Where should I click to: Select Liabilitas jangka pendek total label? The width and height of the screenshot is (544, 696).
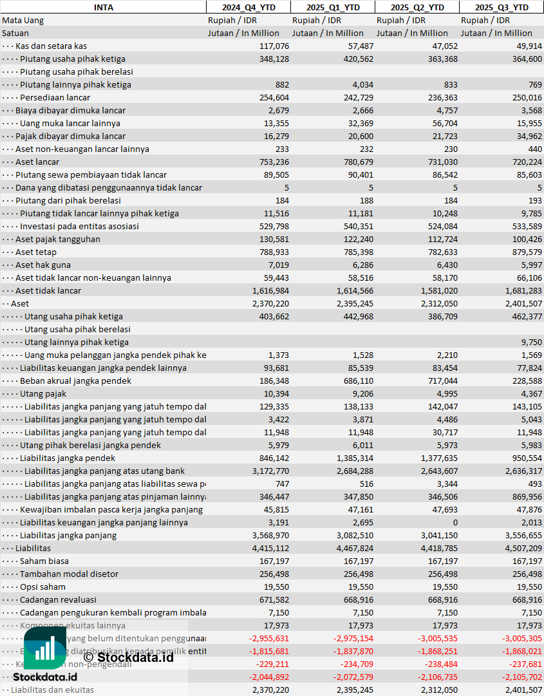(68, 458)
